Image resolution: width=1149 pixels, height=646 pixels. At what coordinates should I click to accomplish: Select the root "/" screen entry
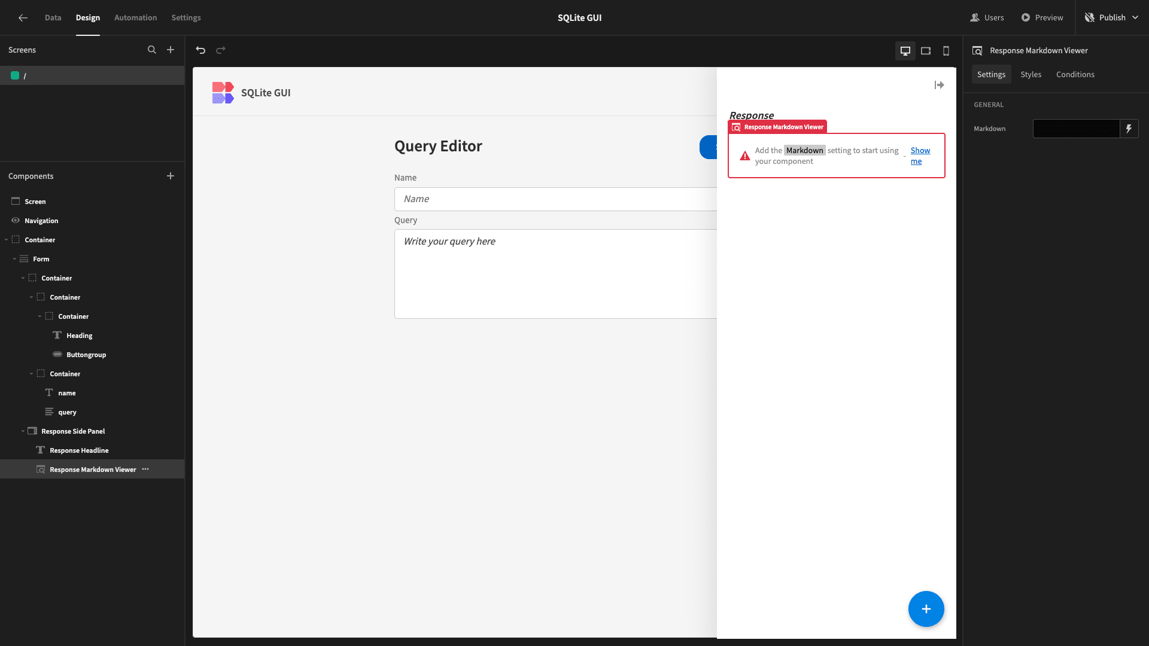coord(92,75)
